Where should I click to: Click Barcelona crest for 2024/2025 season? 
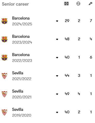(x=5, y=21)
